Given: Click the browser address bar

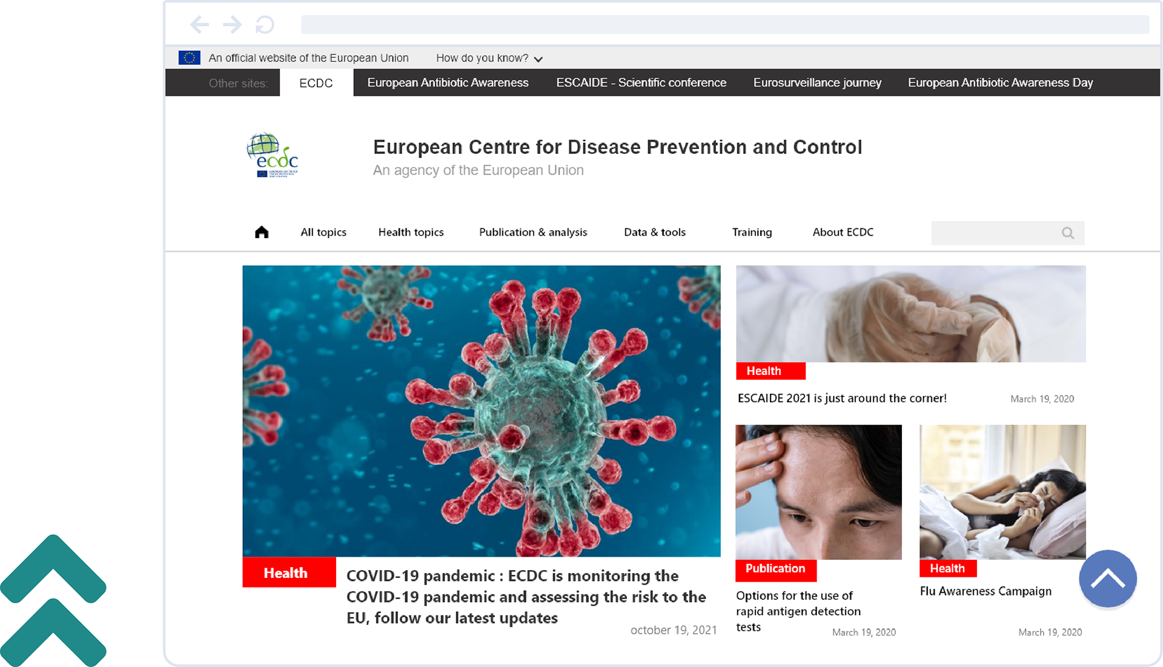Looking at the screenshot, I should (x=724, y=25).
